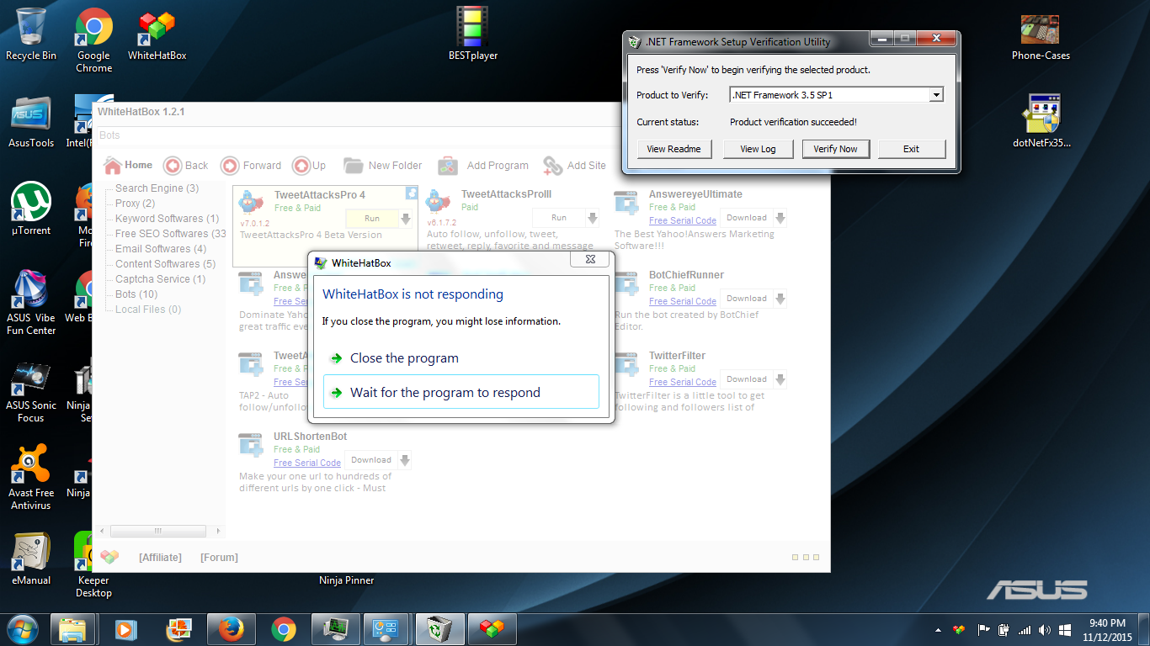Click the New Folder toolbar icon

[x=353, y=166]
